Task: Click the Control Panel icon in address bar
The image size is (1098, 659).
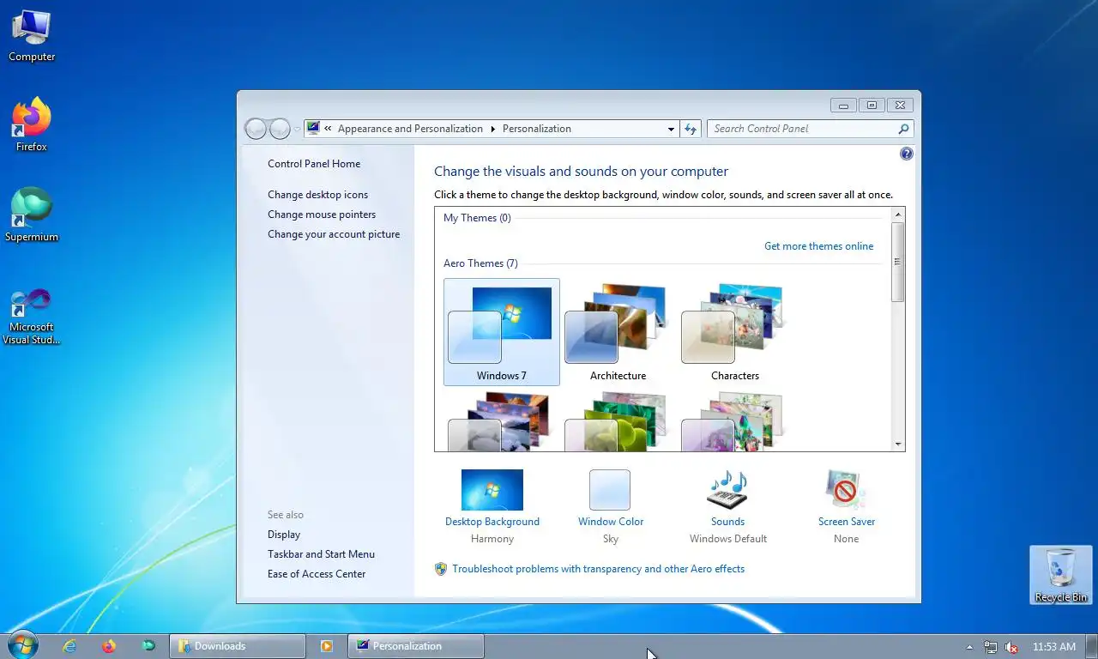Action: click(313, 129)
